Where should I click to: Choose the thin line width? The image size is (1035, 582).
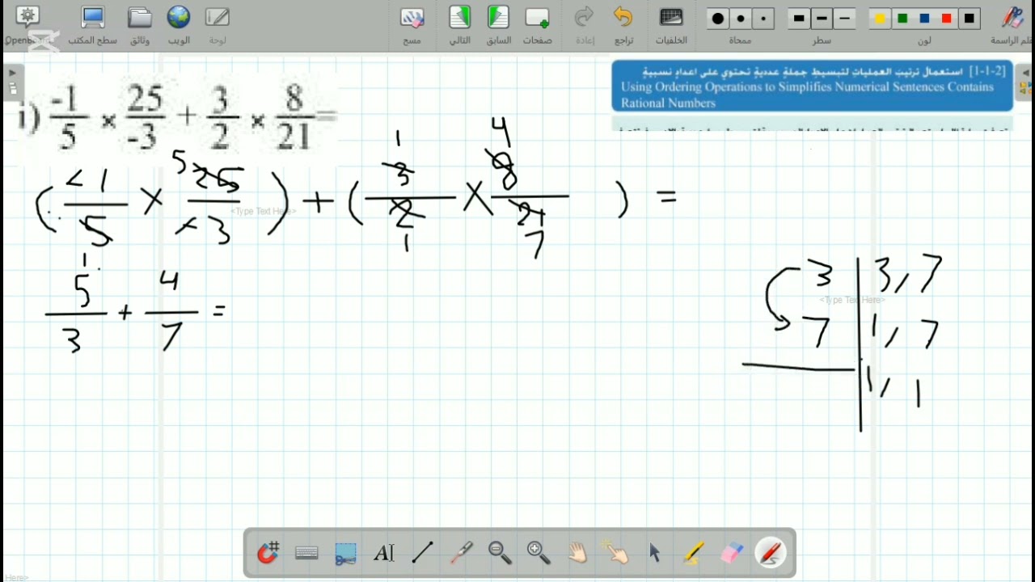pos(845,19)
